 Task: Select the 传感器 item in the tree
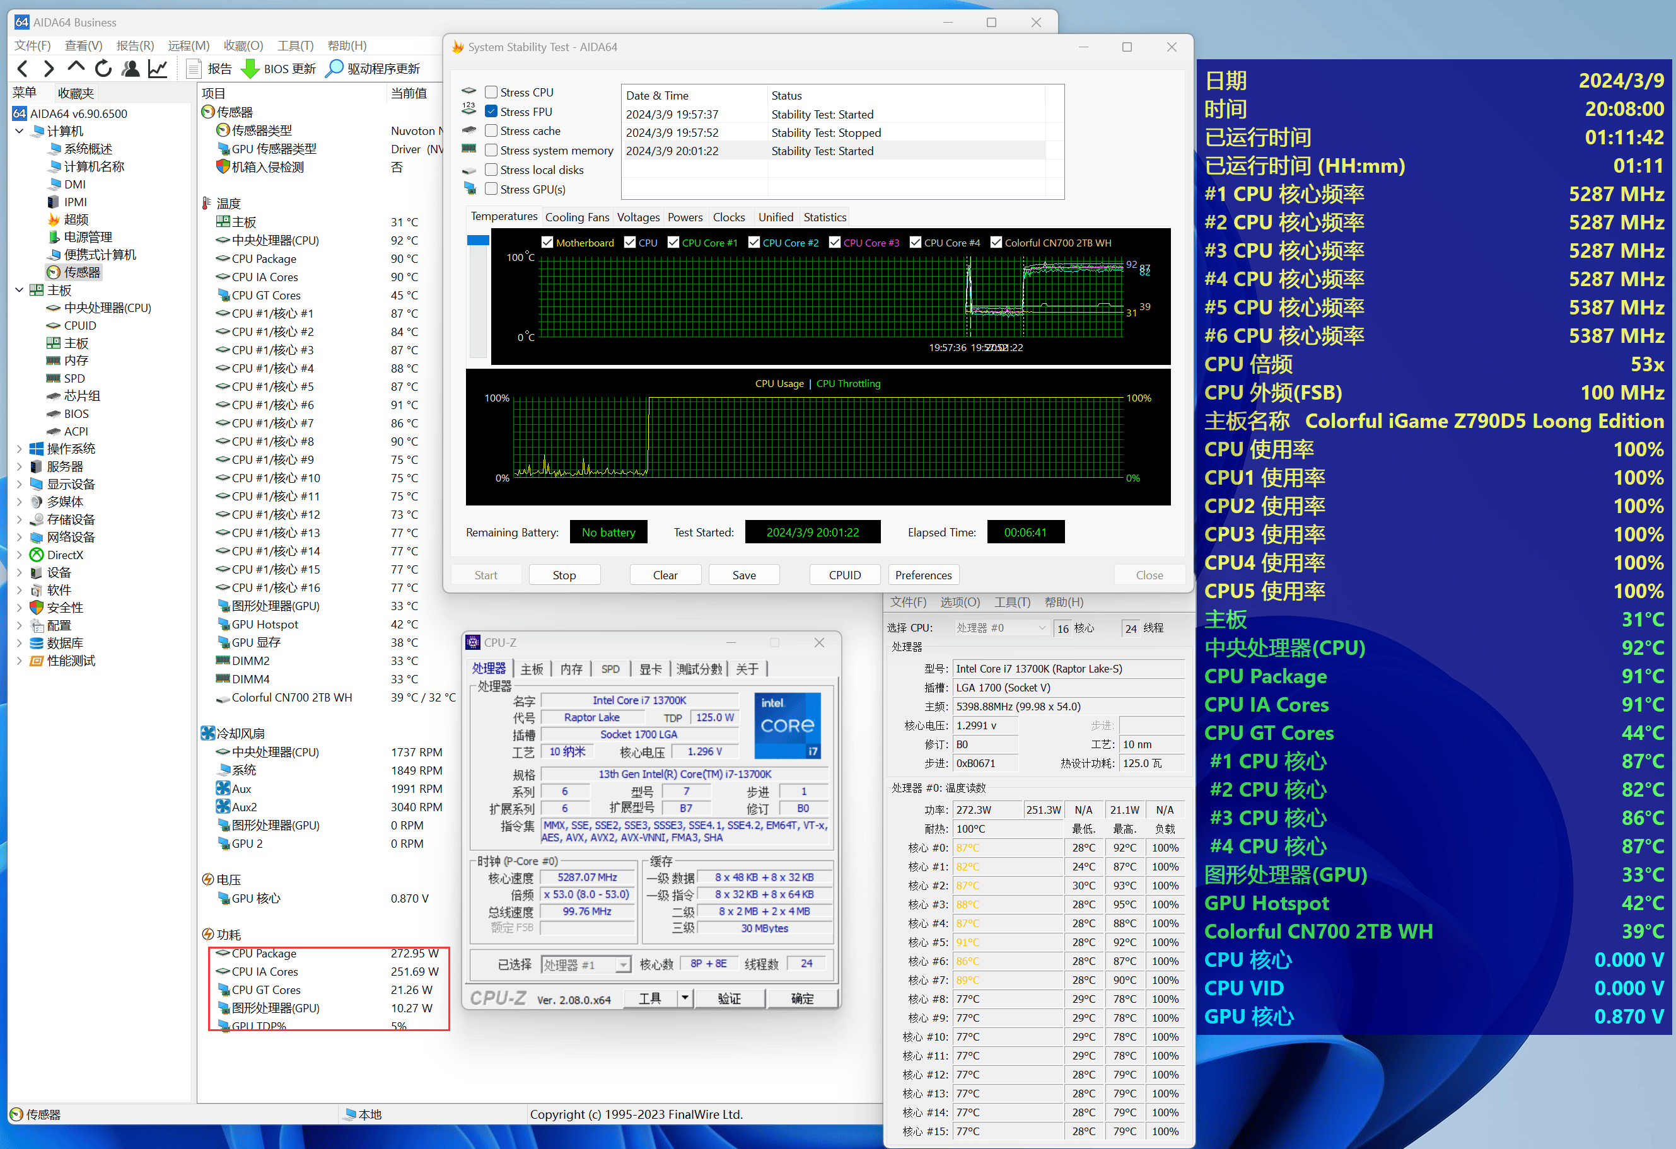pyautogui.click(x=81, y=272)
